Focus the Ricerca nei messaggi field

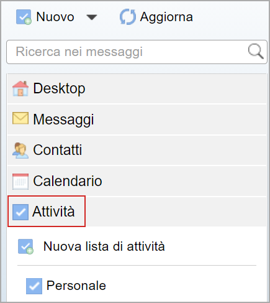pos(137,52)
